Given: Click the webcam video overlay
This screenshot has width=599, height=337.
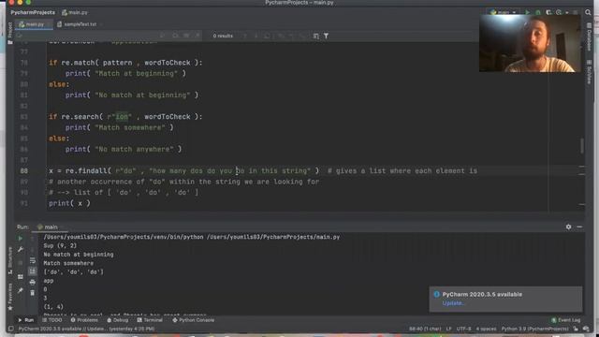Looking at the screenshot, I should pos(530,43).
